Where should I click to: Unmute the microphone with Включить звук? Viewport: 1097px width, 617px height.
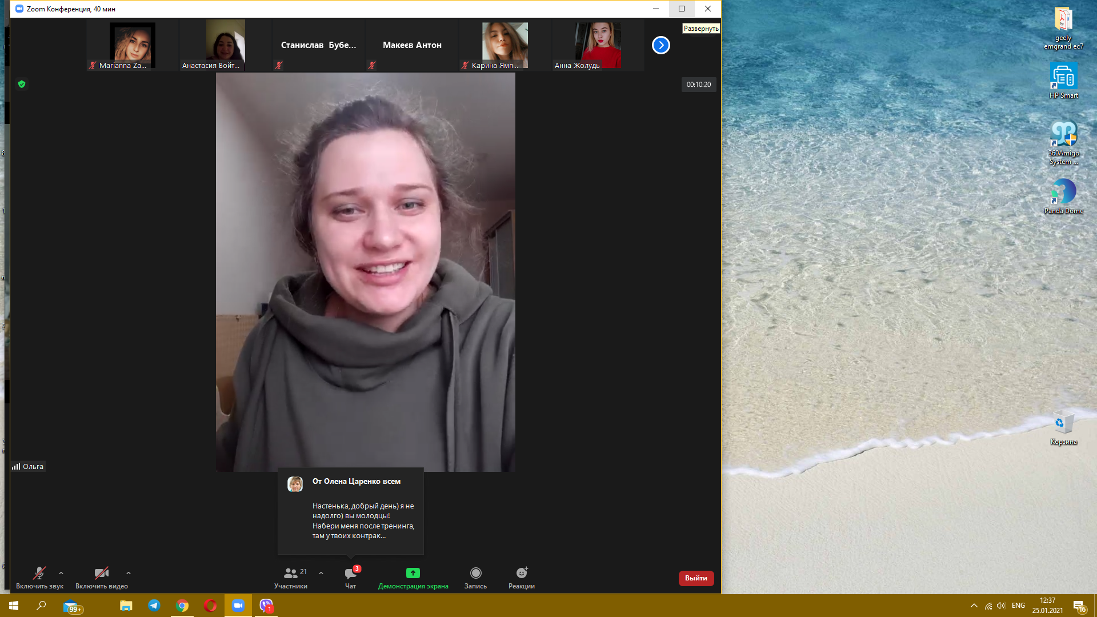tap(39, 574)
